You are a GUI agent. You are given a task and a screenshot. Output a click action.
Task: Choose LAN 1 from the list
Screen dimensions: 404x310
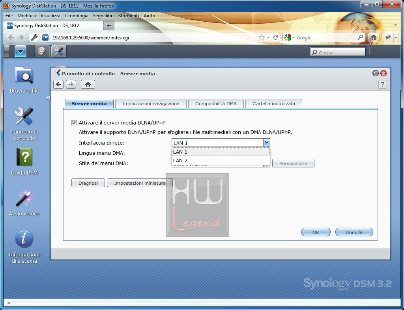(221, 152)
